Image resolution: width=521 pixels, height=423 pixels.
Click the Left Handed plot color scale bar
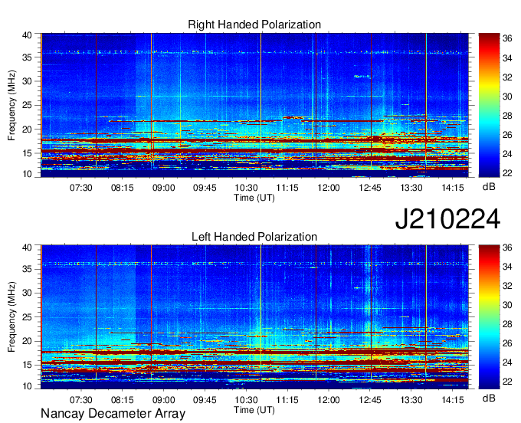pyautogui.click(x=489, y=317)
